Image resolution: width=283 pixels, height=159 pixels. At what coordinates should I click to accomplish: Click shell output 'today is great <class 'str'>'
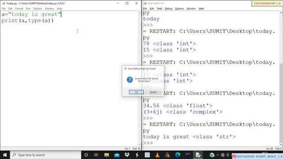click(x=189, y=137)
